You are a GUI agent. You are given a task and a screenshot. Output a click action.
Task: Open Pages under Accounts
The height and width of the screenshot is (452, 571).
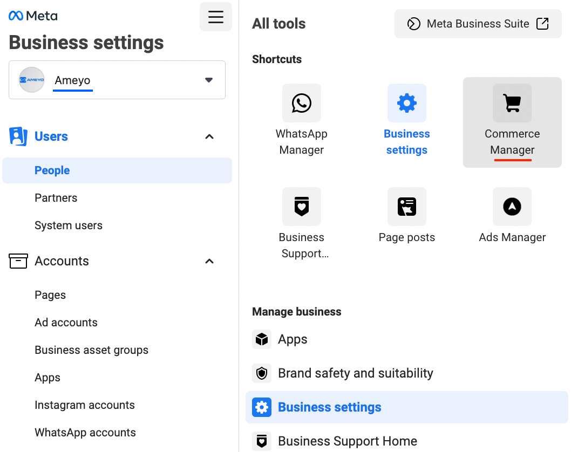(50, 295)
